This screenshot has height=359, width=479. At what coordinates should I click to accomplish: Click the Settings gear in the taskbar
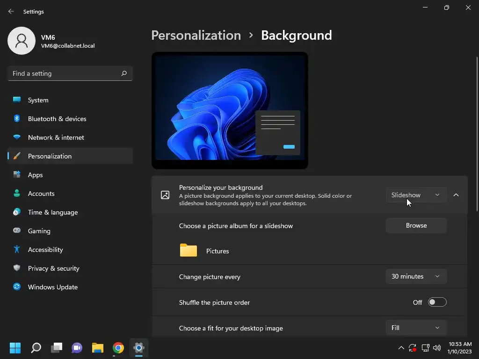[138, 348]
